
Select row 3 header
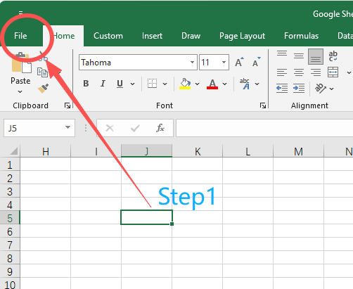(x=10, y=192)
